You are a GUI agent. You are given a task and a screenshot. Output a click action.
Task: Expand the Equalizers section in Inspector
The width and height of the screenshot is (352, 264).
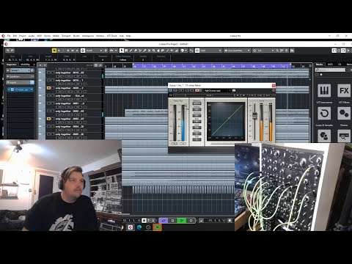coord(20,76)
